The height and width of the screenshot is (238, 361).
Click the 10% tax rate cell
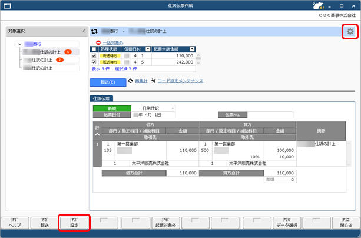pos(254,157)
